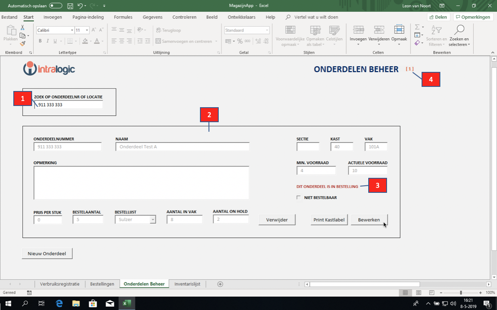
Task: Click the Save icon in title bar
Action: pyautogui.click(x=70, y=6)
